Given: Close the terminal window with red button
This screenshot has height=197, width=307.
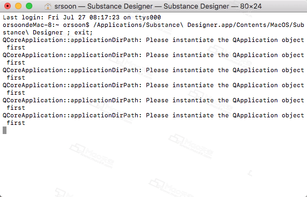Looking at the screenshot, I should pos(8,6).
